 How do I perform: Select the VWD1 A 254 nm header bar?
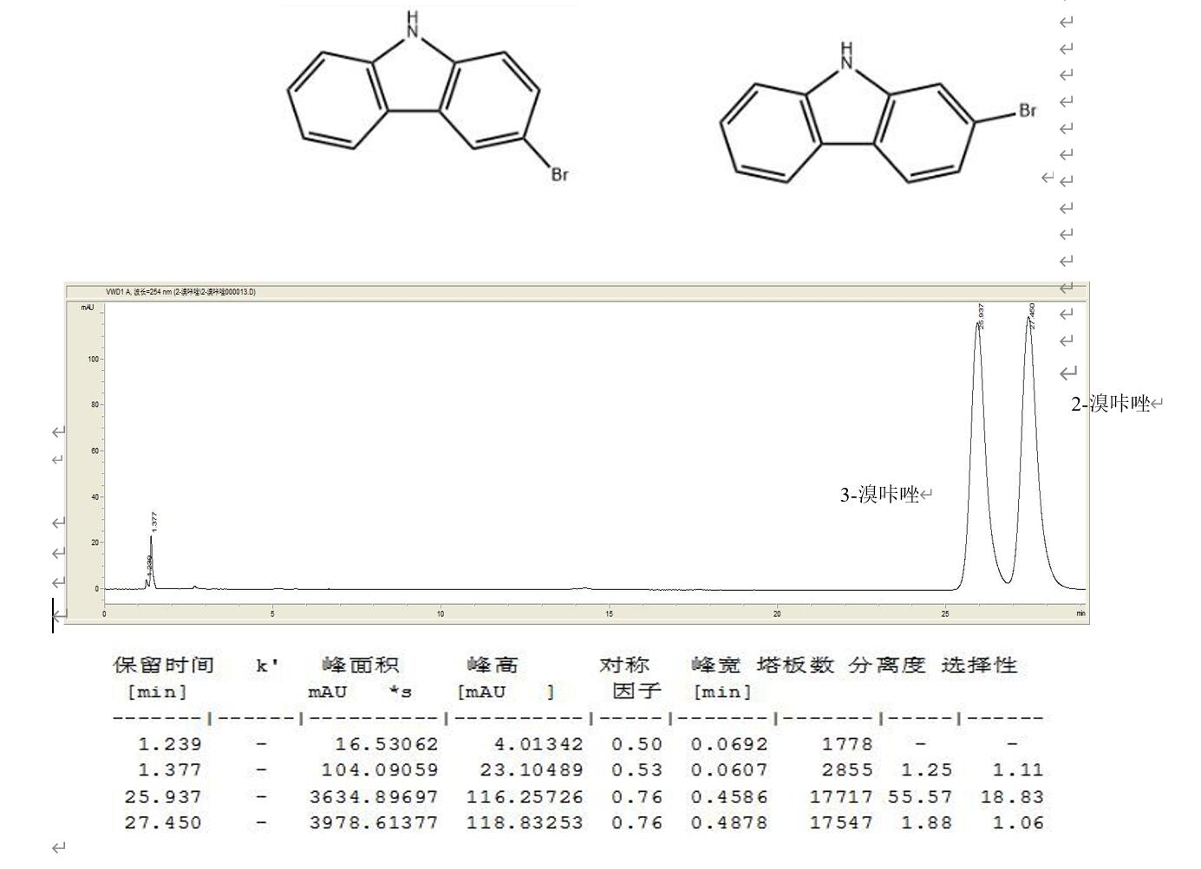[x=182, y=292]
